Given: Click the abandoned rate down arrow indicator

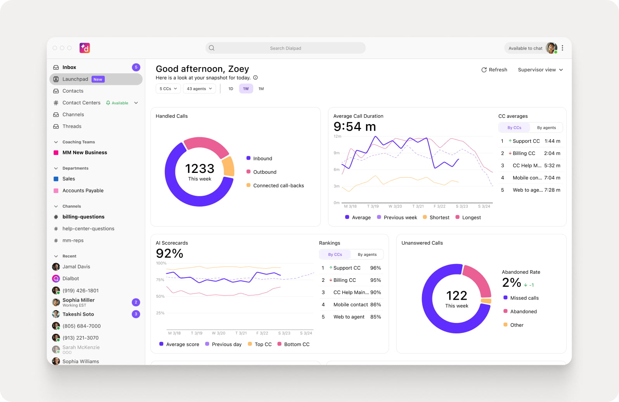Looking at the screenshot, I should point(526,285).
